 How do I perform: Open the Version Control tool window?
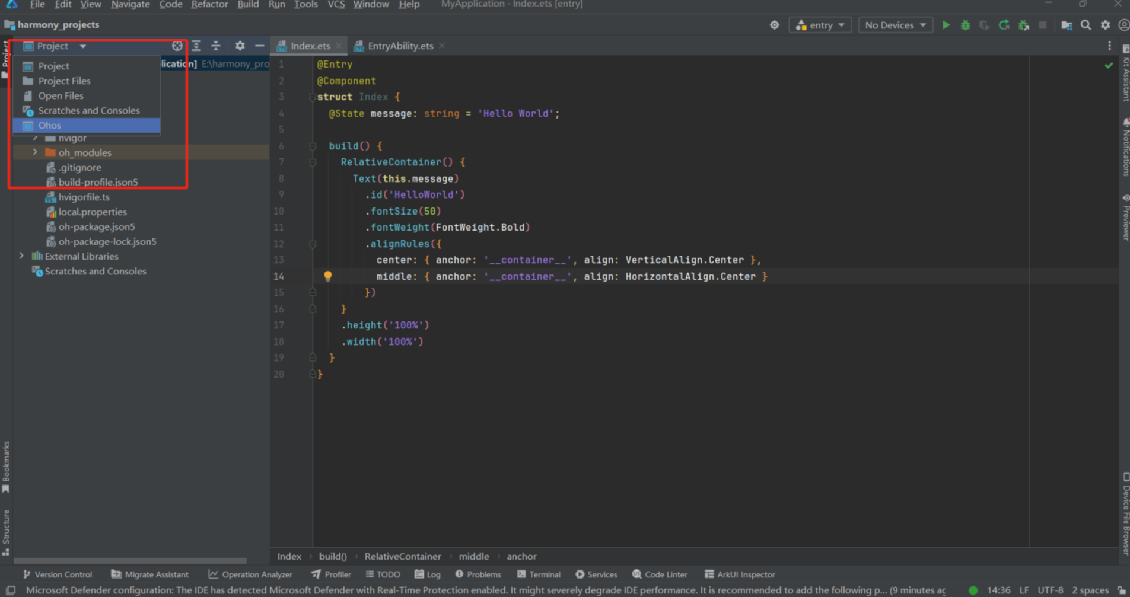click(57, 574)
